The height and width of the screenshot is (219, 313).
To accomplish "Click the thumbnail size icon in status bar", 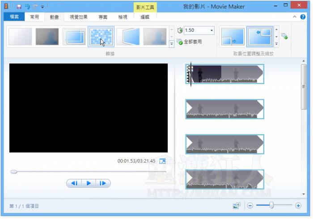I will pyautogui.click(x=237, y=206).
